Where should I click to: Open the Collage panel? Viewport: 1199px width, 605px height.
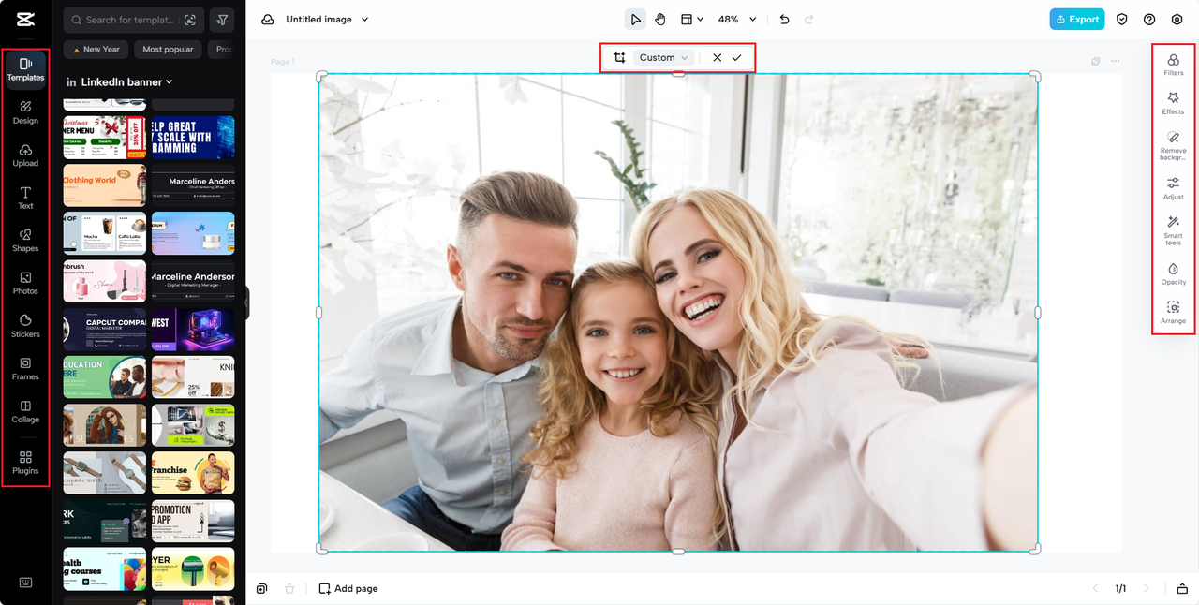click(x=25, y=411)
